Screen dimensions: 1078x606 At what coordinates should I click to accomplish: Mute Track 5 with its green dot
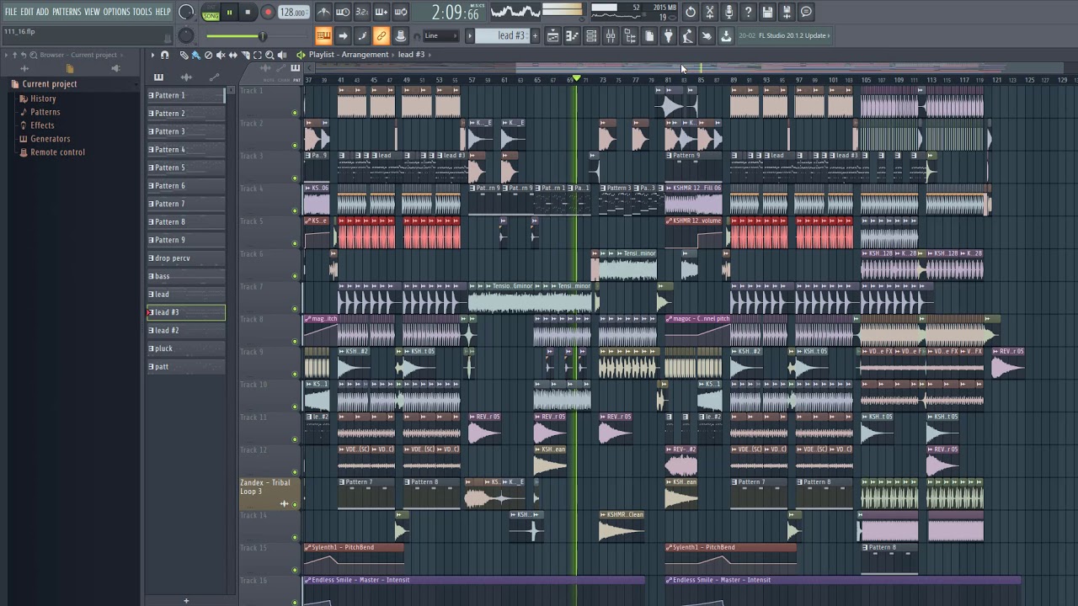pos(295,243)
